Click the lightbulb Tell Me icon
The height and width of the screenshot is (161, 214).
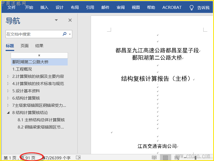[192, 8]
